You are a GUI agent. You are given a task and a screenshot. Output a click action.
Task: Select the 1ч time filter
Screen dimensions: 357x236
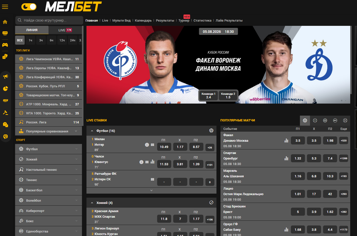click(30, 40)
